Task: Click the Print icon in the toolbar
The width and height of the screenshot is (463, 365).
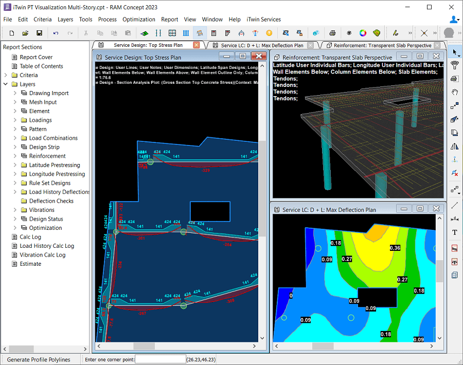Action: (332, 32)
